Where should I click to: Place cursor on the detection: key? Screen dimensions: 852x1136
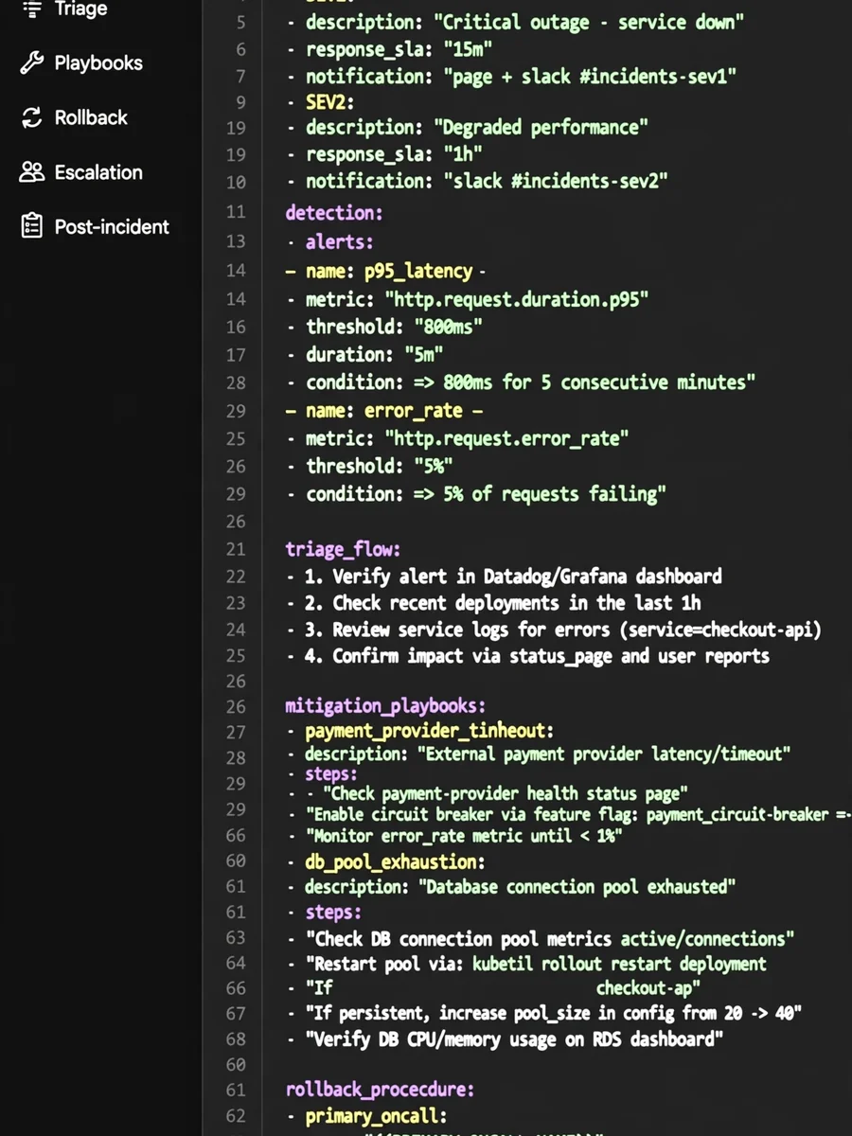pos(334,212)
